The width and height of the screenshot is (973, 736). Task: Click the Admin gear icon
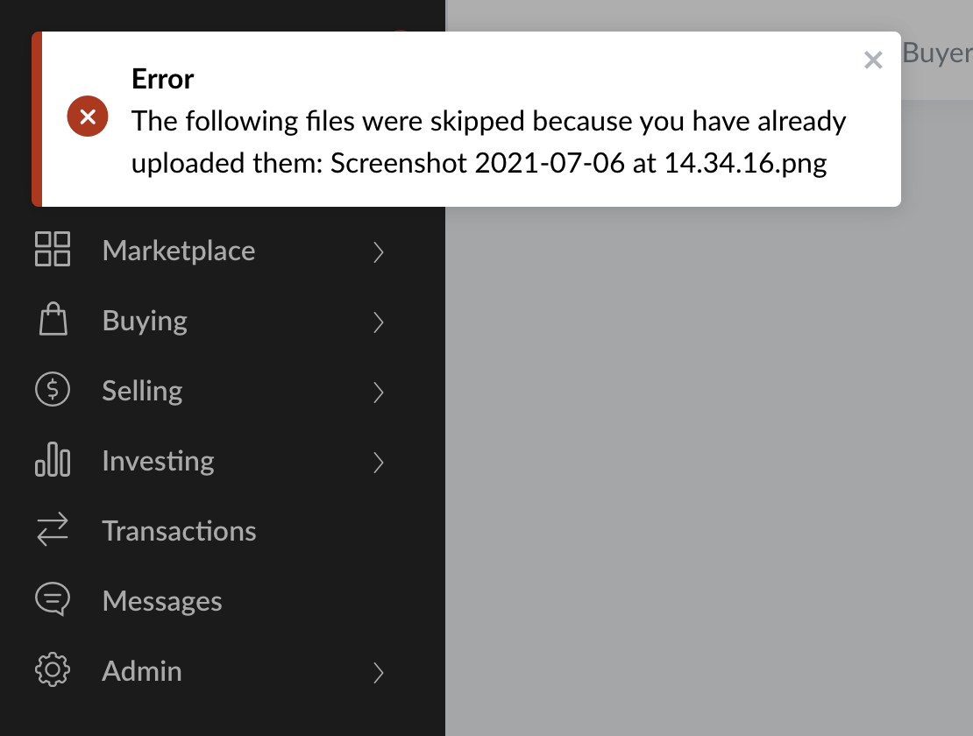[53, 669]
